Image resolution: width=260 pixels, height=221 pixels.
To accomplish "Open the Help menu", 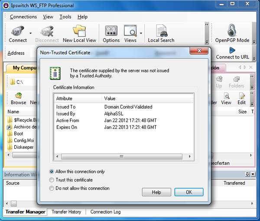I will coord(82,17).
